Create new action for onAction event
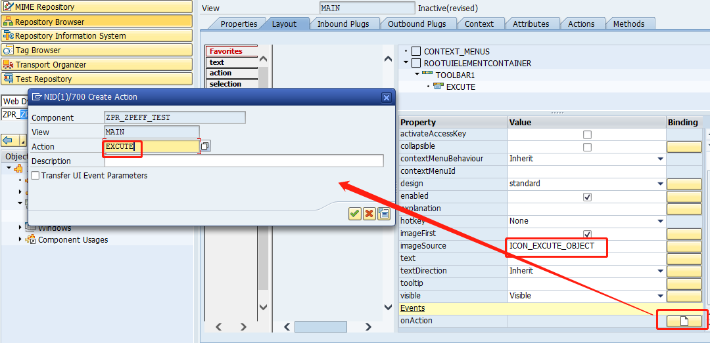710x343 pixels. [x=684, y=321]
